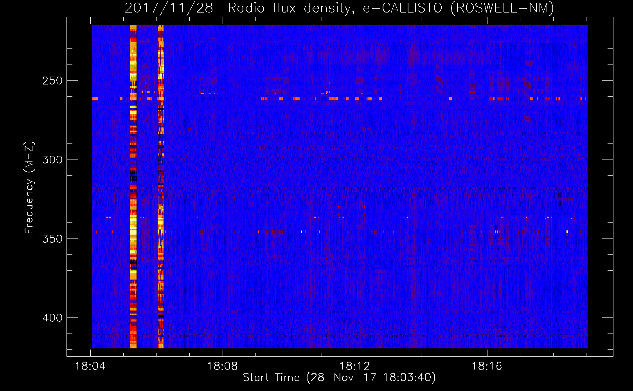Click the "Start Time (28-Nov-17 18:03:40)" label

point(339,378)
